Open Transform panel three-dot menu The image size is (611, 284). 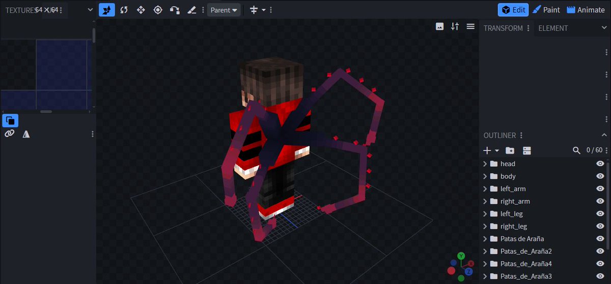point(528,28)
